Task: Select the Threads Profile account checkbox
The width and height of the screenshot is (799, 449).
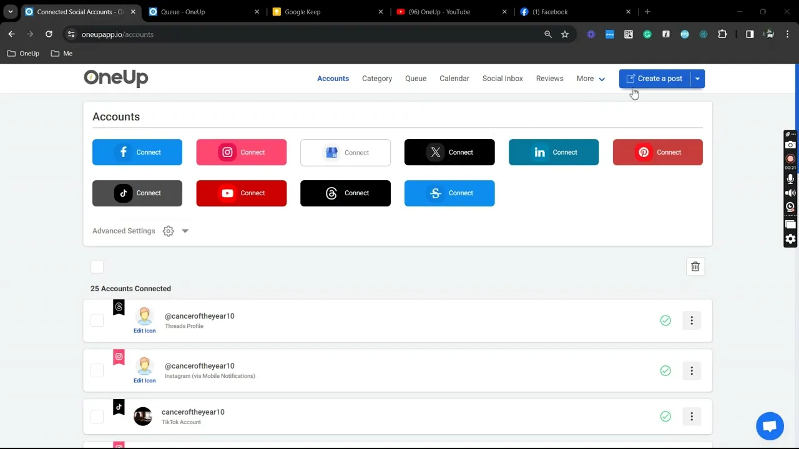Action: tap(97, 321)
